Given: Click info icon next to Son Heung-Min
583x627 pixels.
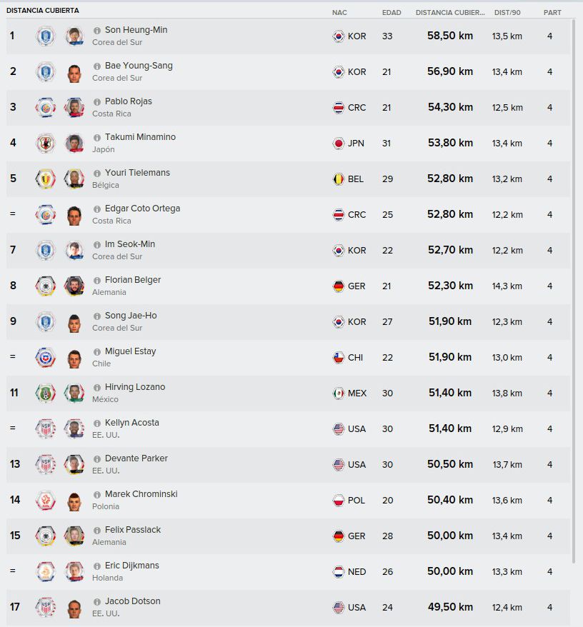Looking at the screenshot, I should pyautogui.click(x=97, y=31).
